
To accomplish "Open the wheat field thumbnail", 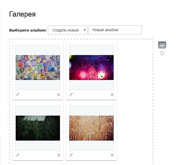I will (91, 128).
